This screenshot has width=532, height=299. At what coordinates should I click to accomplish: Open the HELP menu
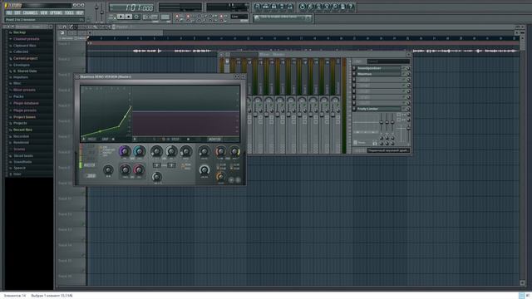coord(80,13)
